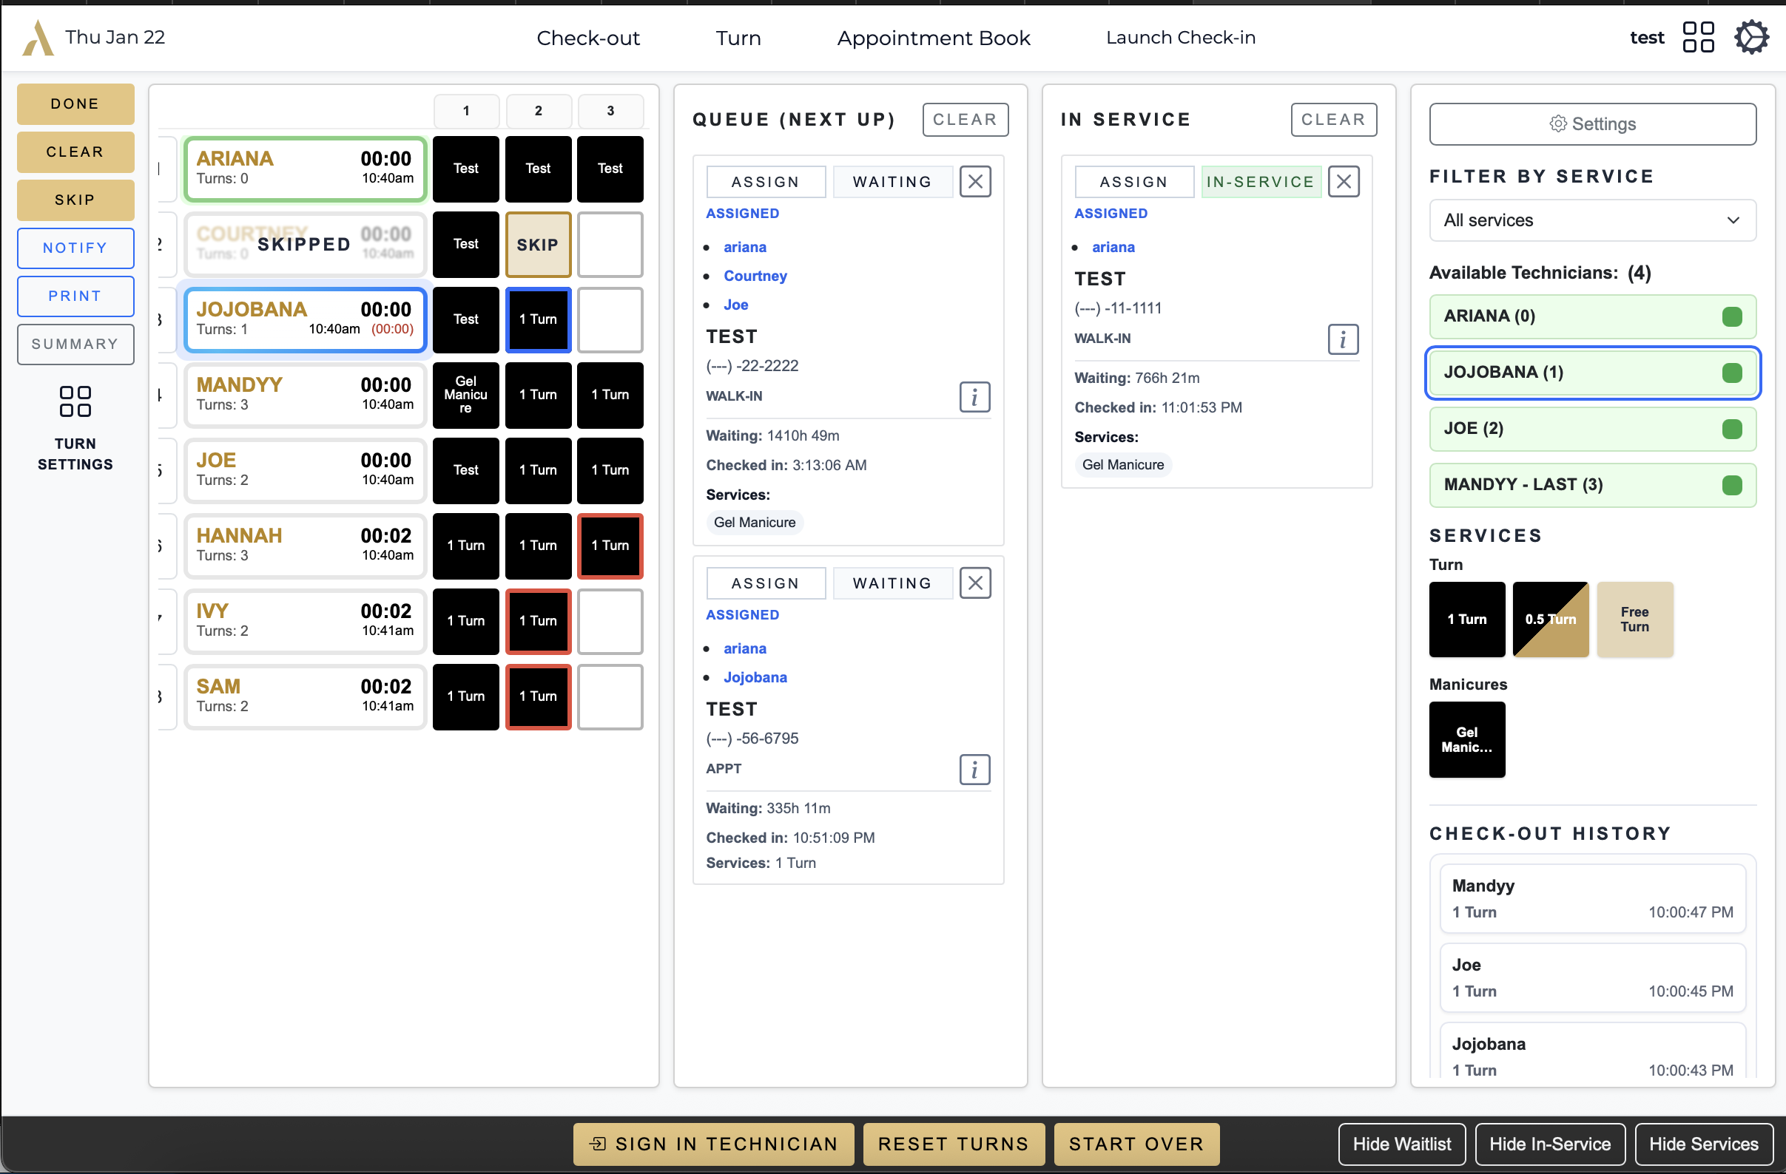Image resolution: width=1786 pixels, height=1174 pixels.
Task: Click the info icon in the In Service panel
Action: tap(1343, 339)
